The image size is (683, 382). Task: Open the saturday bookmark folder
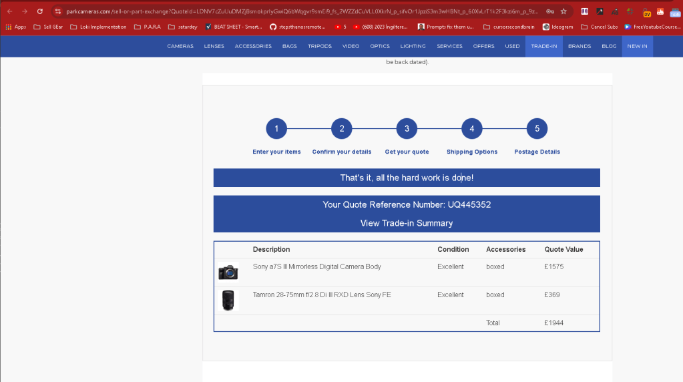pyautogui.click(x=182, y=27)
